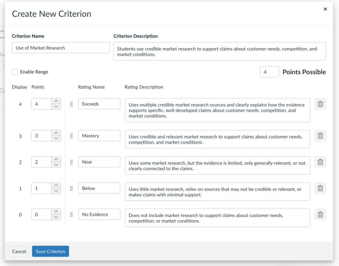The image size is (339, 266).
Task: Click the points field showing 1 for Below
Action: (x=41, y=188)
